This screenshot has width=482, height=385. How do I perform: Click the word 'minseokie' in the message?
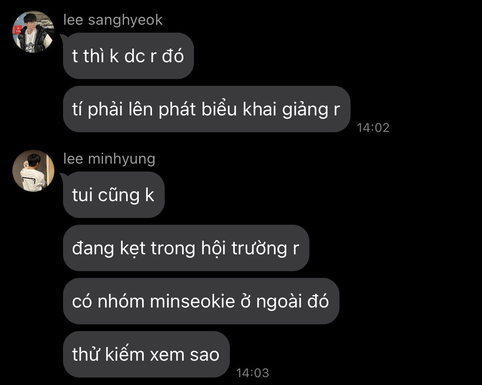[x=192, y=301]
